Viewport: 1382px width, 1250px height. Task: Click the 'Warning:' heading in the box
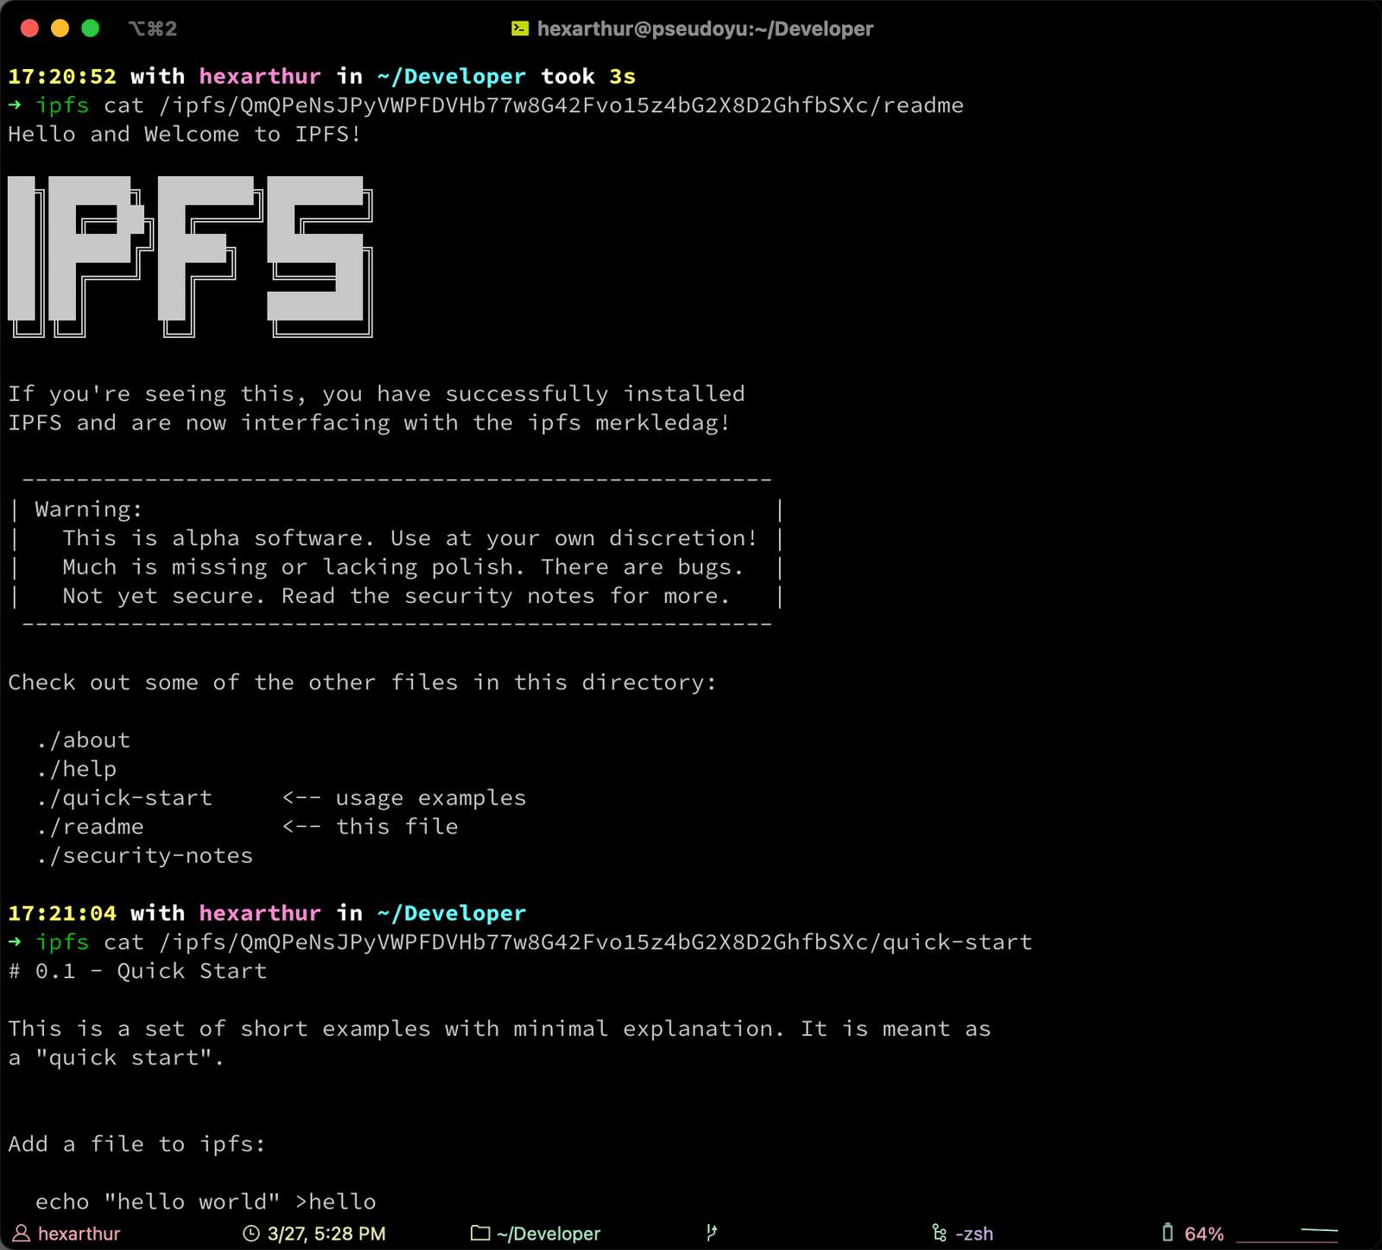pyautogui.click(x=89, y=510)
